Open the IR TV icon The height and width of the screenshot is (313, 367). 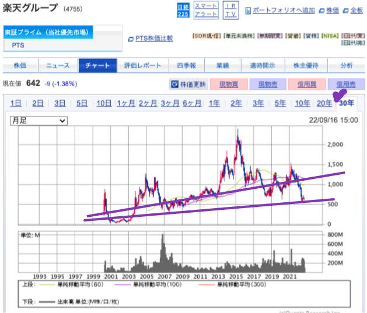[231, 10]
